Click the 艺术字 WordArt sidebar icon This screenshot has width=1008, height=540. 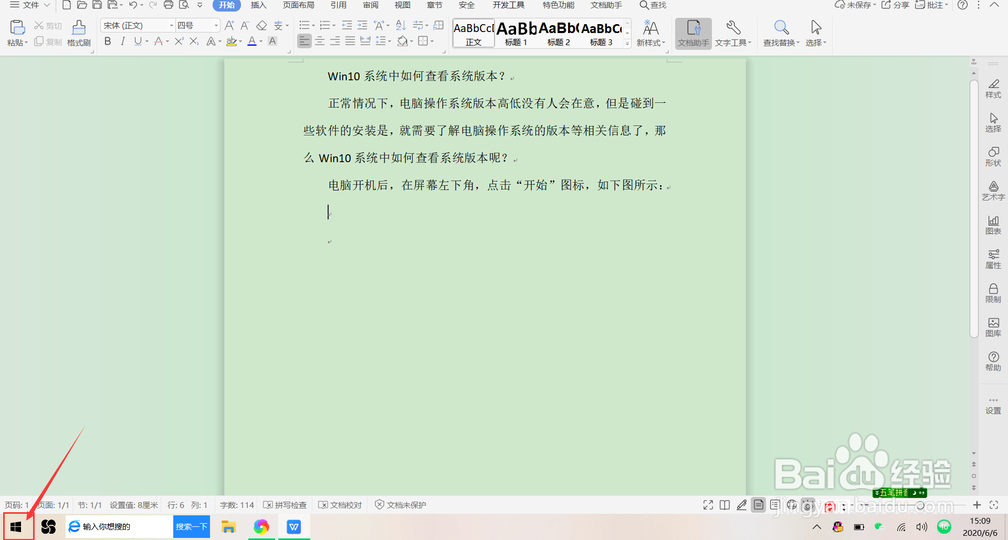(x=993, y=190)
